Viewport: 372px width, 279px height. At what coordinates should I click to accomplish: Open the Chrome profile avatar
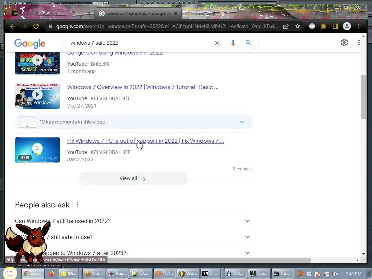click(x=347, y=26)
